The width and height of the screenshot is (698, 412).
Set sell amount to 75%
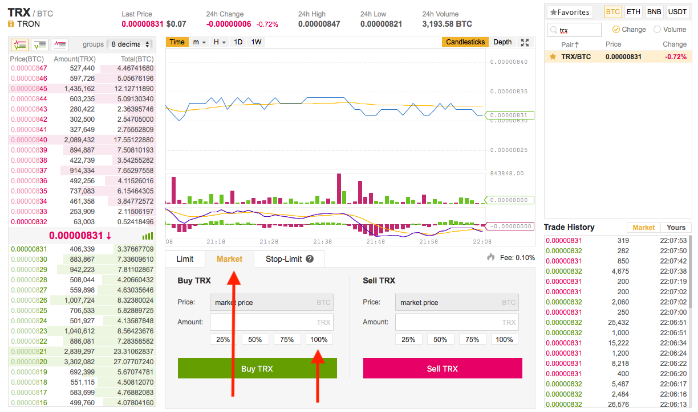(472, 339)
